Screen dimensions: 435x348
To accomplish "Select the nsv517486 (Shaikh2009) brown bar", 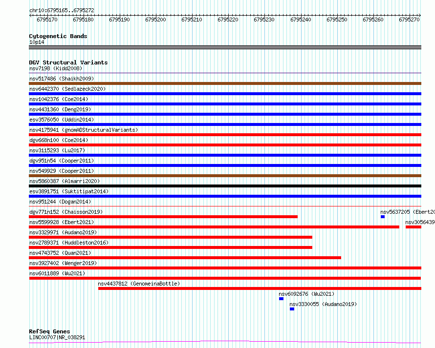I will coord(225,83).
